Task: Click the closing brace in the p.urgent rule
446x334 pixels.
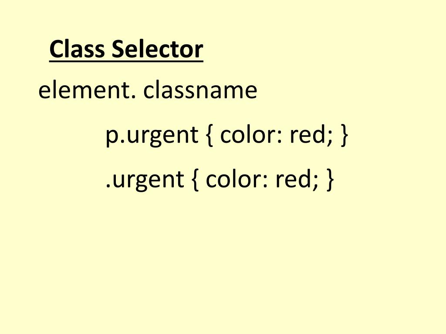Action: (344, 135)
